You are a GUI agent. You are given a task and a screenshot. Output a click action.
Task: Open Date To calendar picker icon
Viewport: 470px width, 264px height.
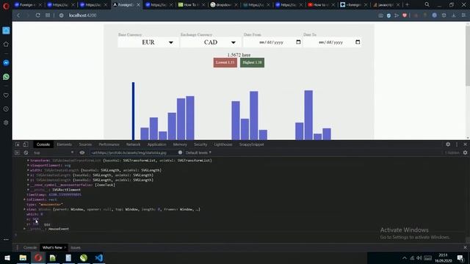[358, 43]
